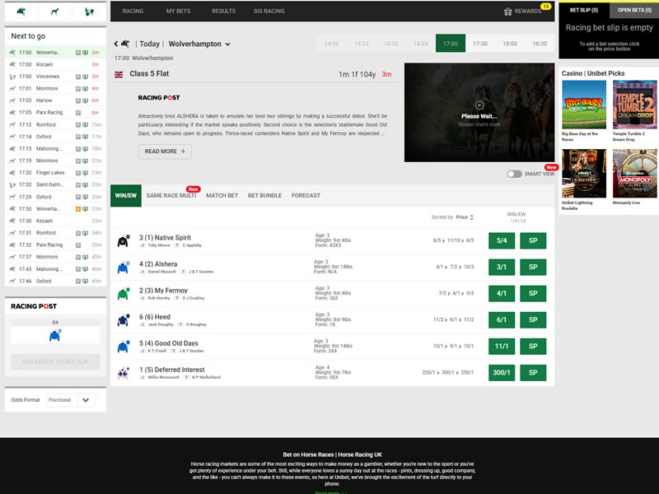Select the greyhound racing icon
659x494 pixels.
point(55,12)
